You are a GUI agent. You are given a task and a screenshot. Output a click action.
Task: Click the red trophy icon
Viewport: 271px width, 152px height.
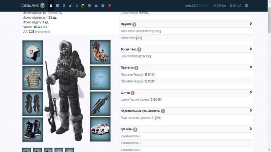tap(109, 5)
